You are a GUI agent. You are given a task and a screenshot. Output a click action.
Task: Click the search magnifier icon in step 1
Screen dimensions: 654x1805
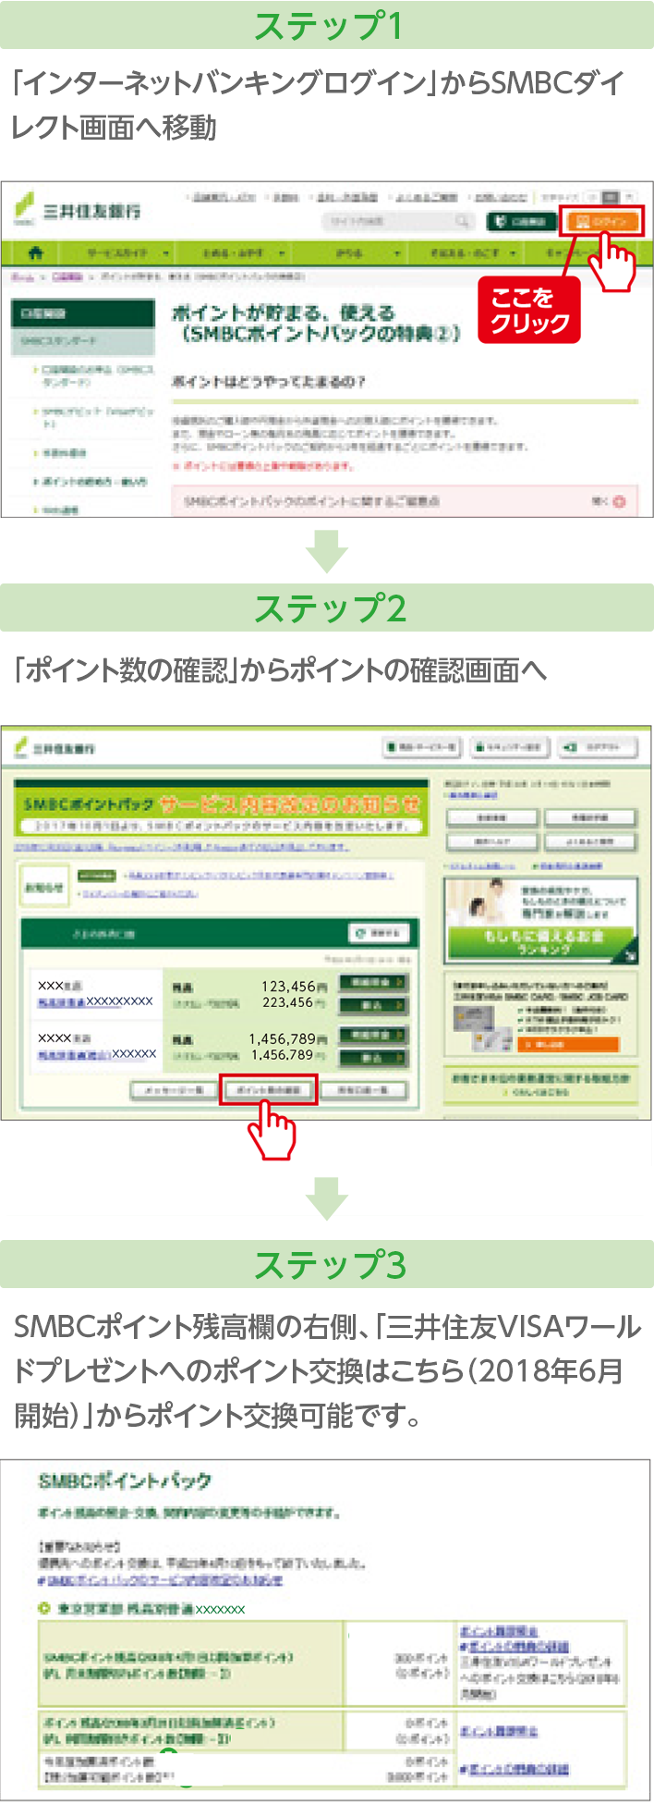point(462,222)
